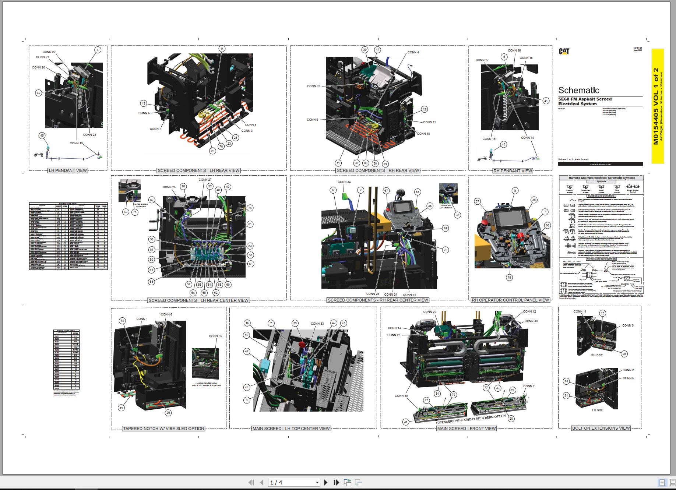Screen dimensions: 676x490
Task: Click MAIN SCREED - LH TOP CENTER VIEW label
Action: [291, 429]
